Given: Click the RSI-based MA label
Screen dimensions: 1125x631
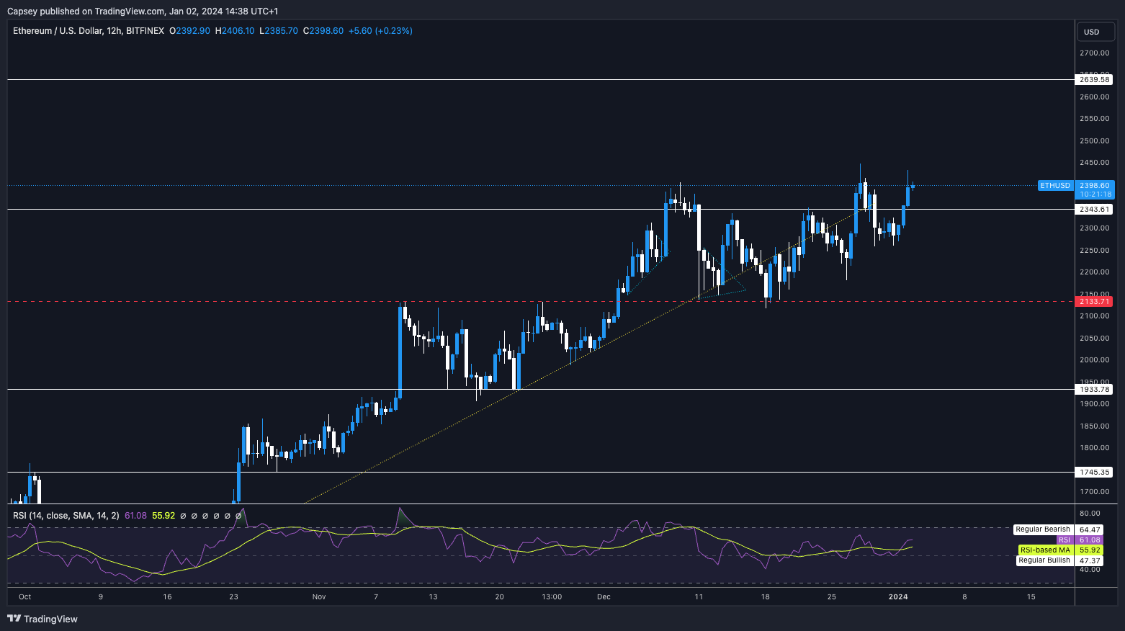Looking at the screenshot, I should [x=1045, y=550].
